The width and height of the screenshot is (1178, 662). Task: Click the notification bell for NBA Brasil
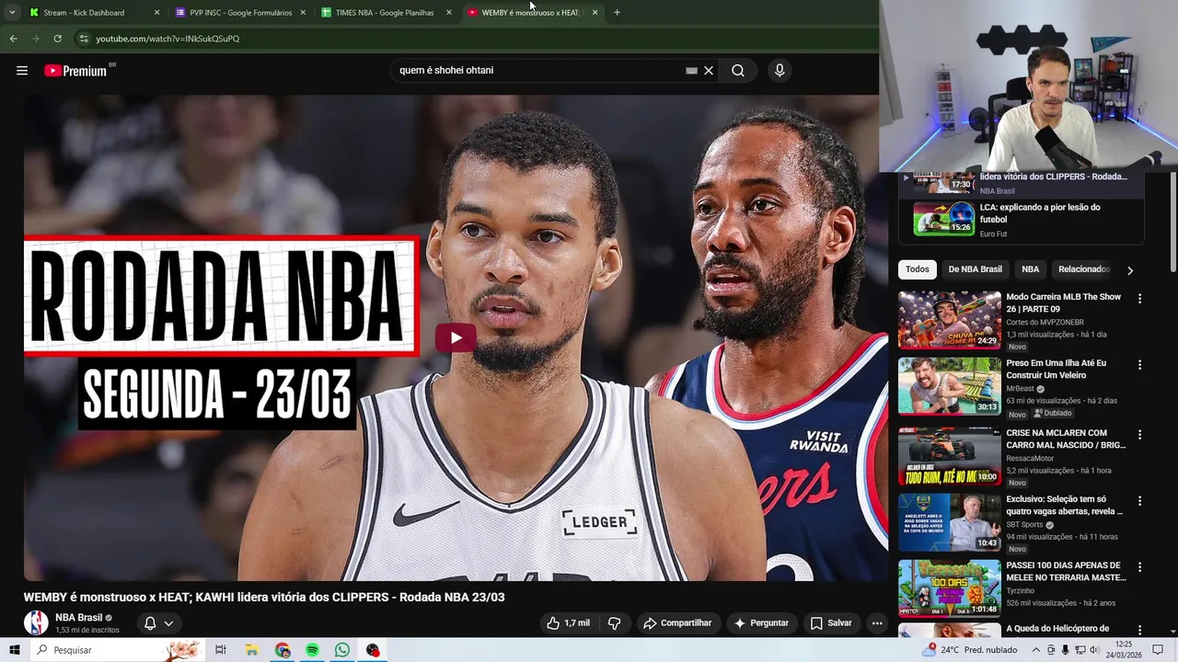tap(150, 622)
